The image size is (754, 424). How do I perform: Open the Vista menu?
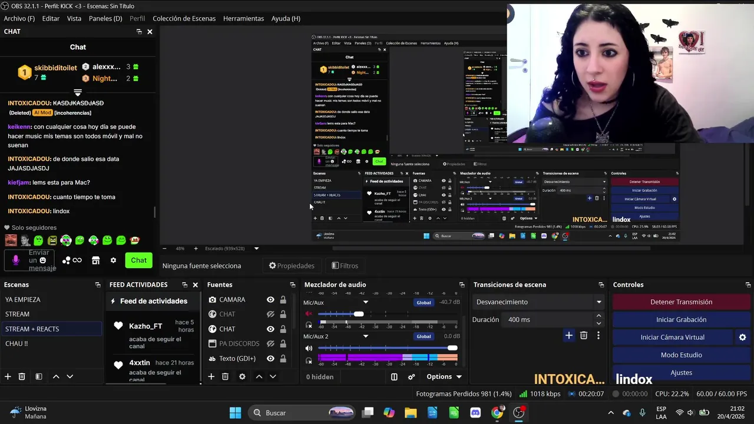74,18
